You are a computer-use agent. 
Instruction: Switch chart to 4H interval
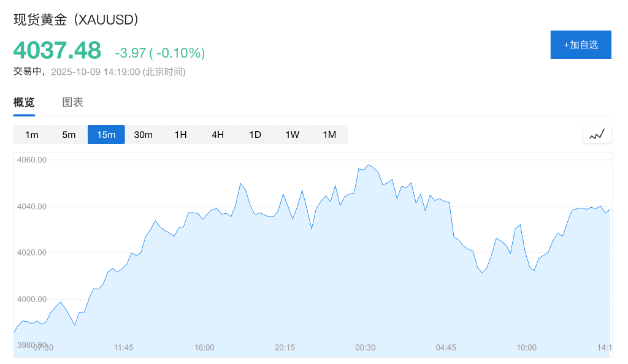tap(218, 135)
